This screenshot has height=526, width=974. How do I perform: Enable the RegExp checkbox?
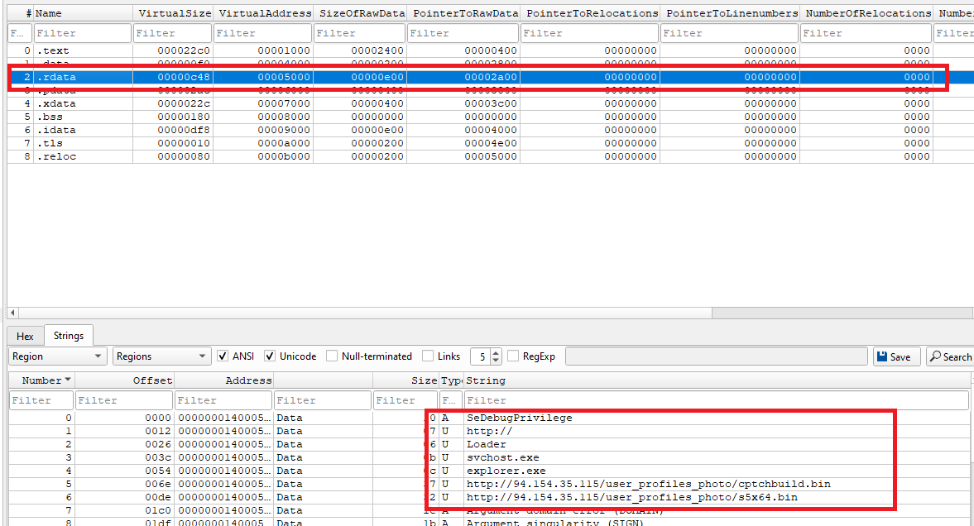pos(513,356)
